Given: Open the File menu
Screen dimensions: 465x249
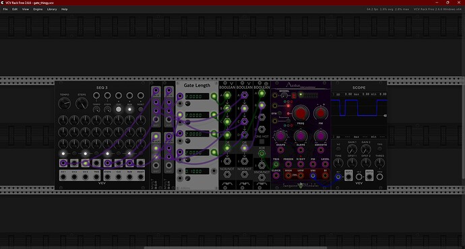Looking at the screenshot, I should point(5,9).
